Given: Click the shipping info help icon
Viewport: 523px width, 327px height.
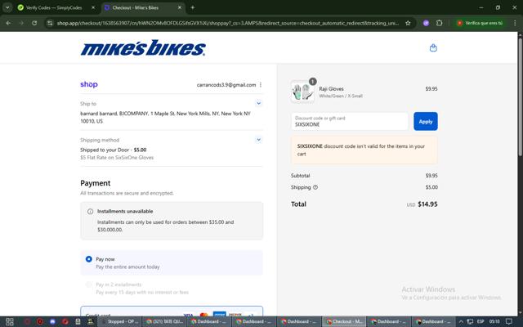Looking at the screenshot, I should pyautogui.click(x=315, y=187).
